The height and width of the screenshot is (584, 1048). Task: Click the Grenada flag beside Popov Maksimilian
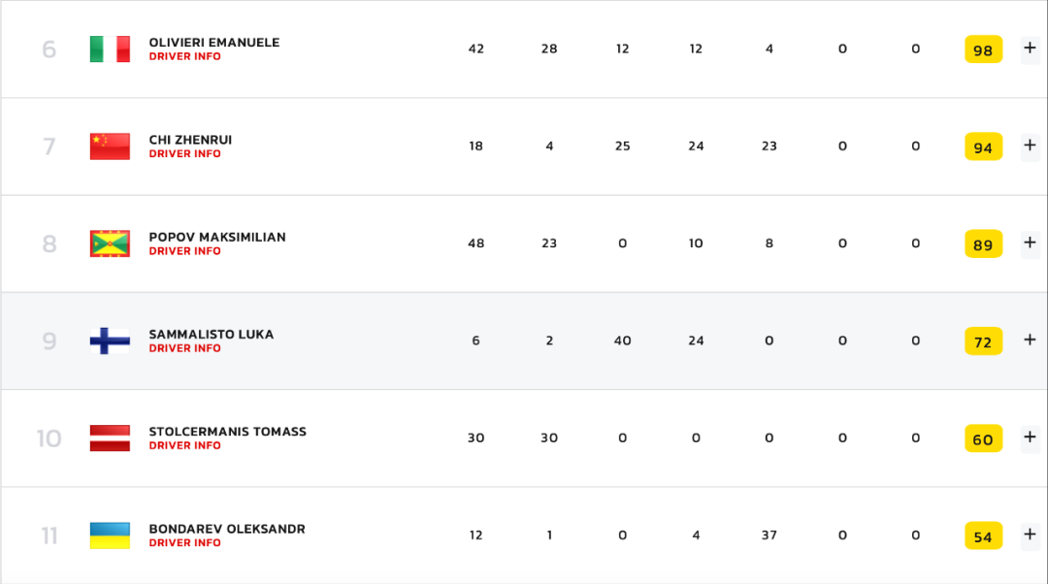pos(110,243)
